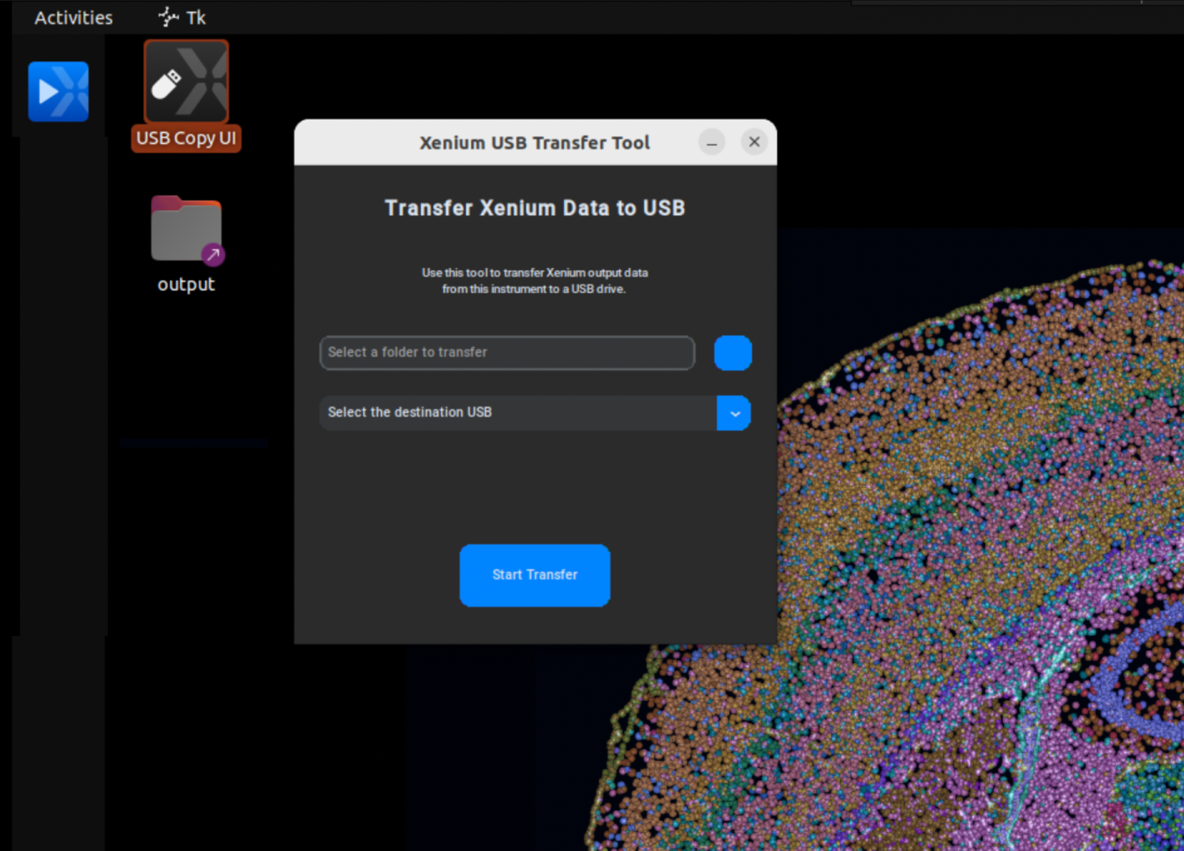1184x851 pixels.
Task: Click the USB Copy UI label text
Action: 186,138
